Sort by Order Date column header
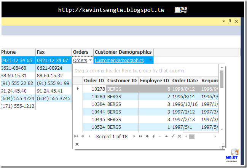Viewport: 247px width, 168px height. click(x=185, y=81)
